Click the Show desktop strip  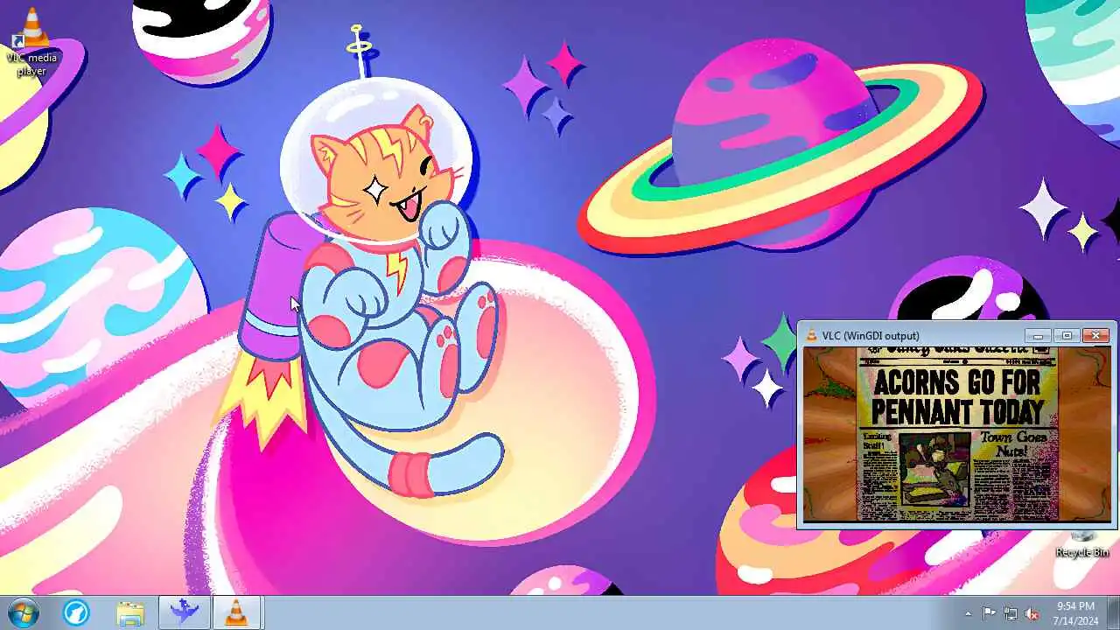click(x=1113, y=613)
